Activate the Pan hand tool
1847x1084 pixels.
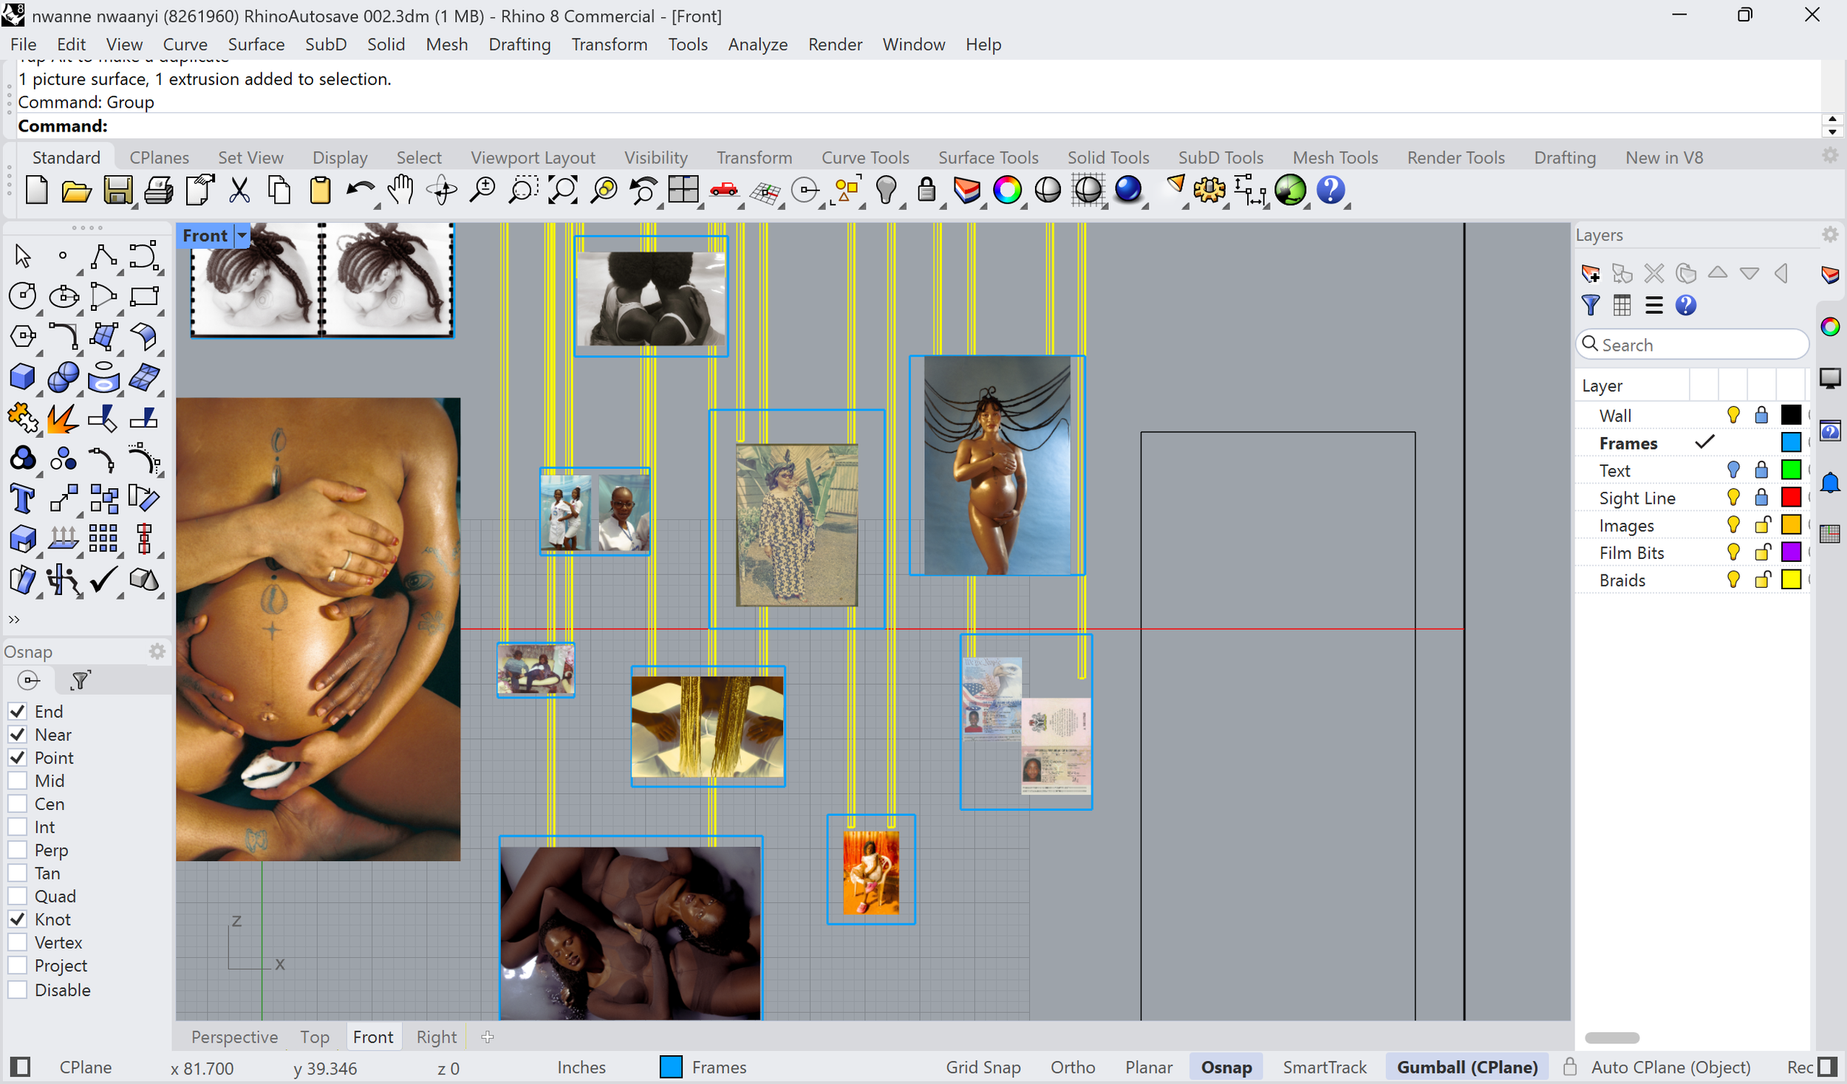(400, 191)
